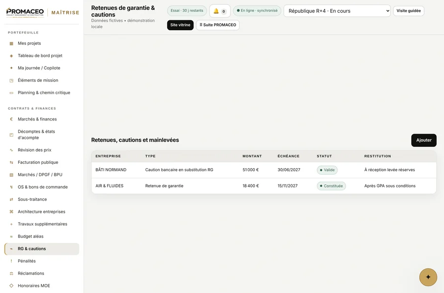Select the BÂTI NORMAND company cell
This screenshot has height=293, width=444.
coord(111,170)
